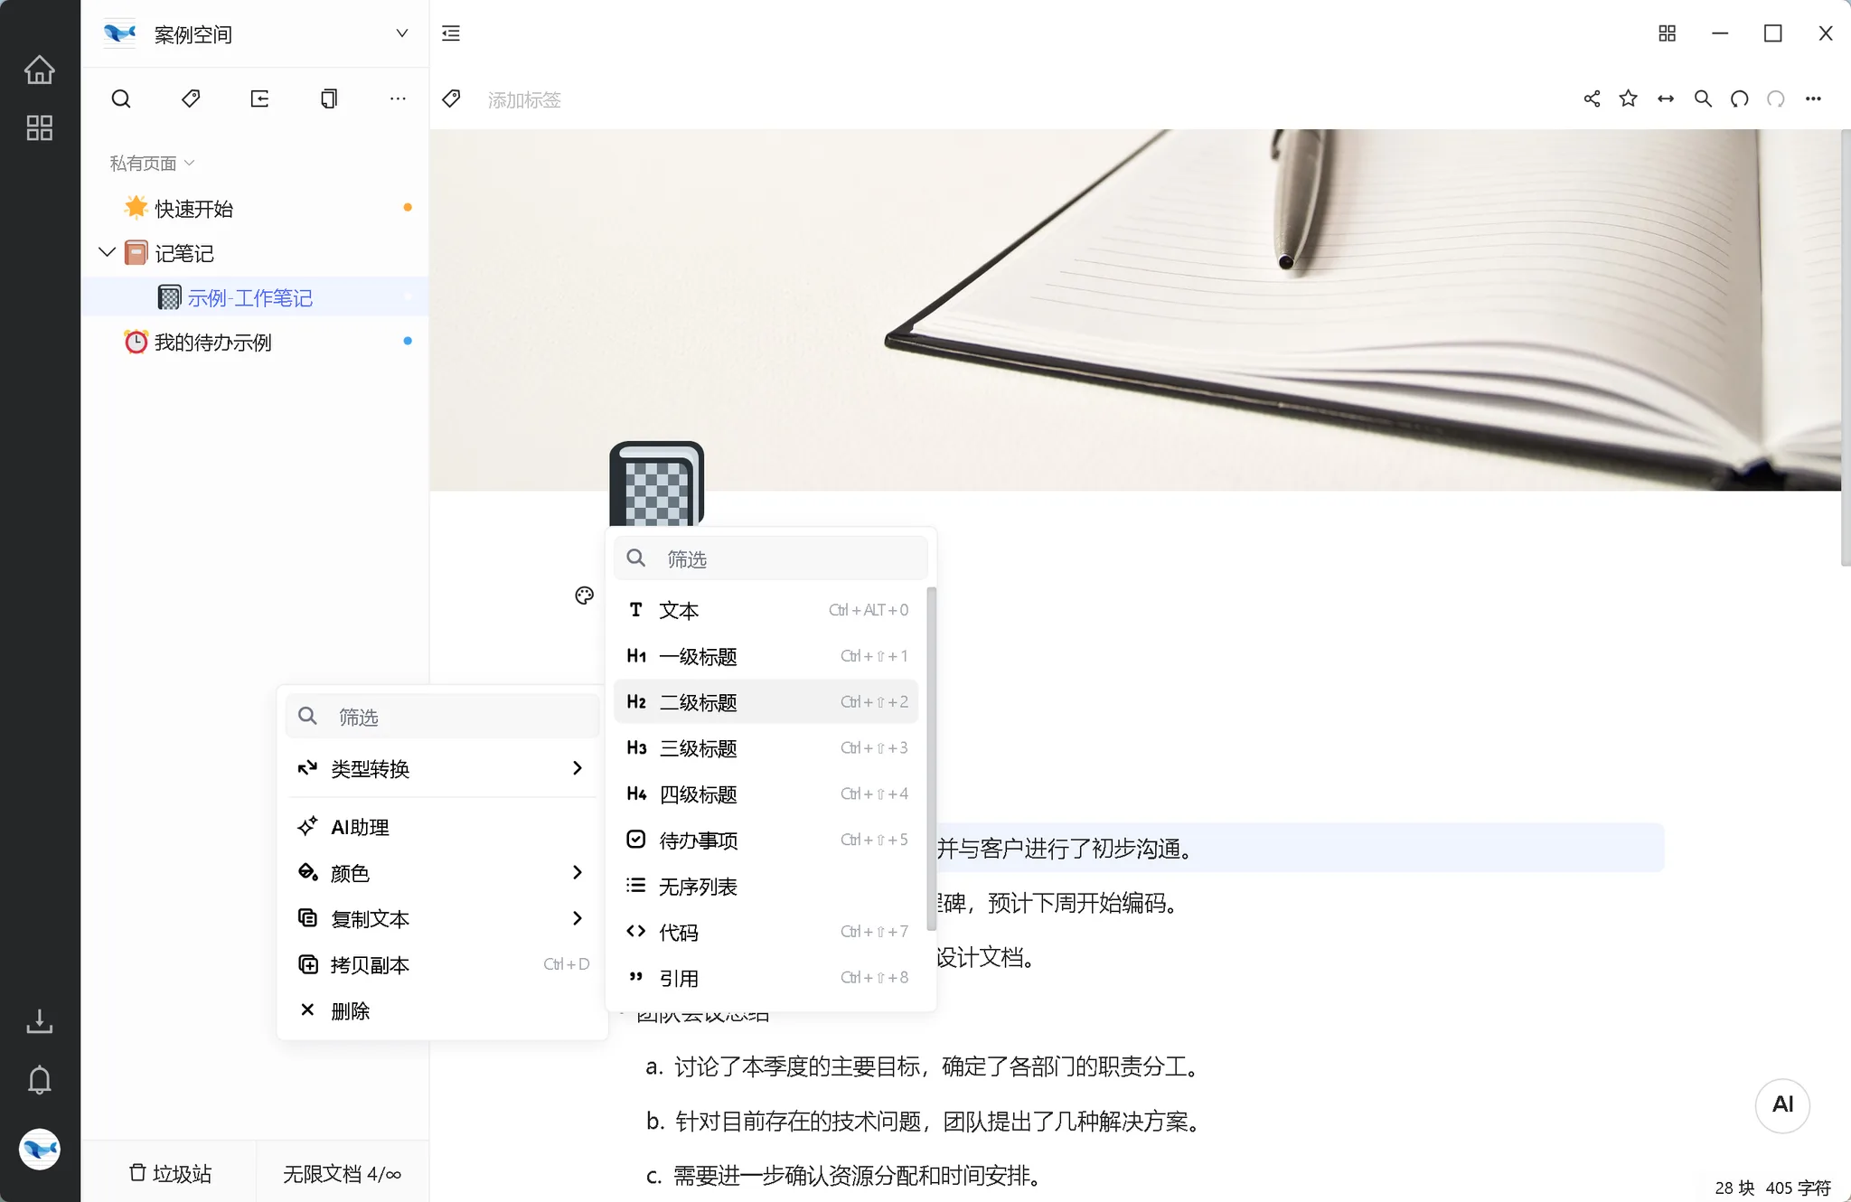Open the apps grid icon in left rail
This screenshot has height=1202, width=1851.
click(x=39, y=127)
